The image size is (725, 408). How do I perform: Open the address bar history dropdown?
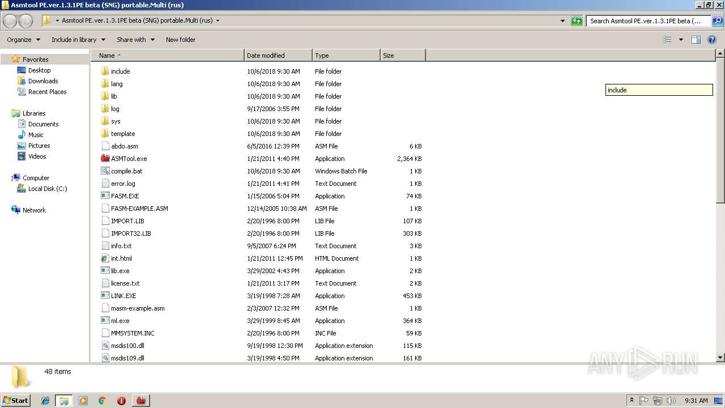562,21
